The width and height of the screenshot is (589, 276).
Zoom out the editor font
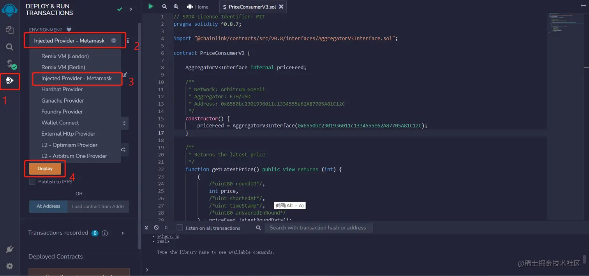(164, 7)
